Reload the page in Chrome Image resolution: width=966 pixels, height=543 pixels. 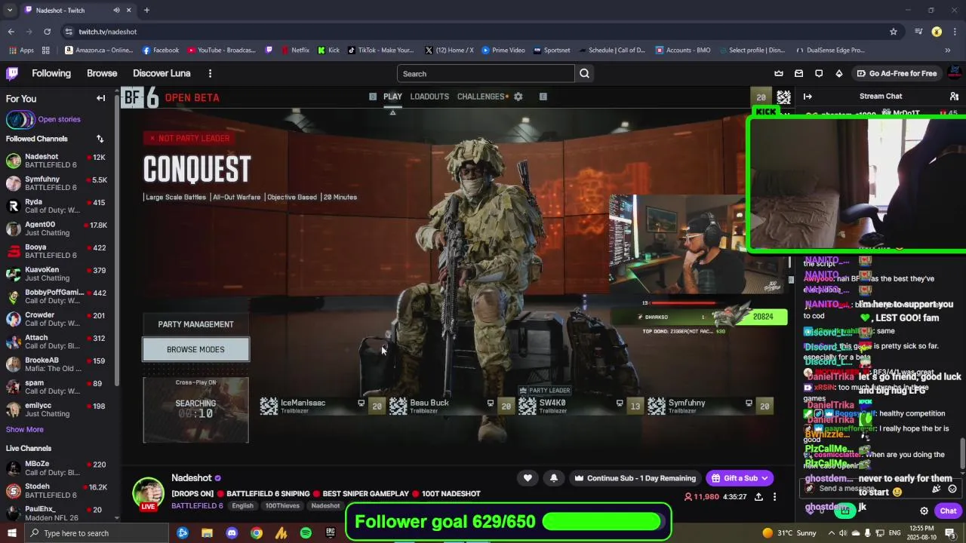click(47, 32)
